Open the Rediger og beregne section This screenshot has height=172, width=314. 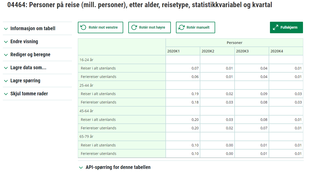(x=30, y=55)
